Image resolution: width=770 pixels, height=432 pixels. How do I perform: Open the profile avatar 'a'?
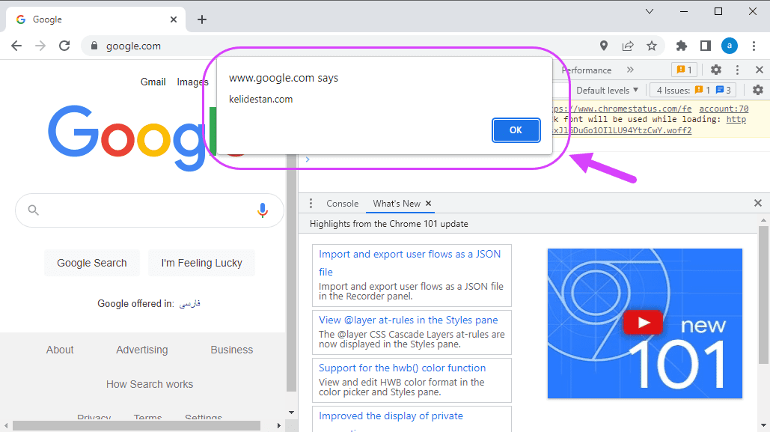click(730, 46)
